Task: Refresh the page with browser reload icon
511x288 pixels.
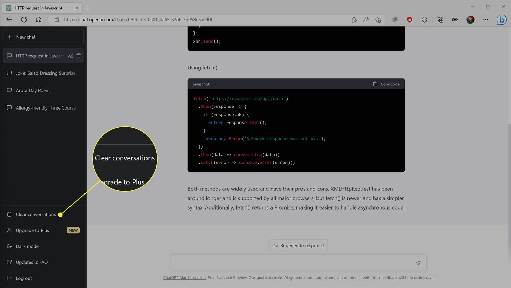Action: [x=24, y=20]
